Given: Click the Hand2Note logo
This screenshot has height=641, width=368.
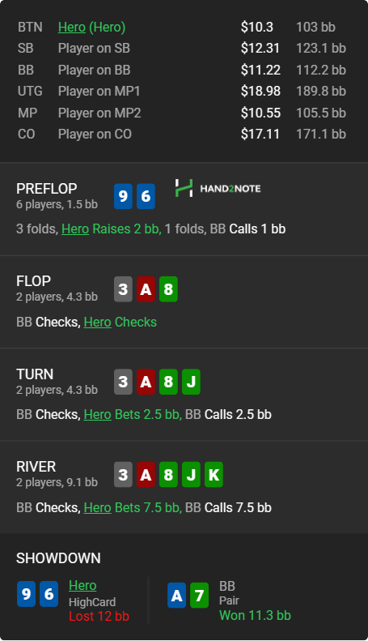Looking at the screenshot, I should click(218, 188).
